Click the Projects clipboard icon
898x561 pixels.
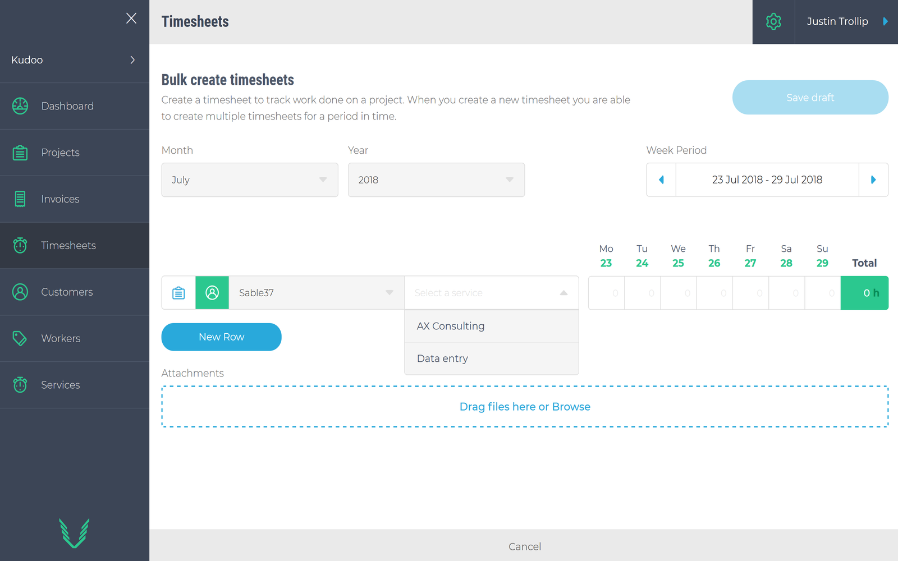coord(20,153)
